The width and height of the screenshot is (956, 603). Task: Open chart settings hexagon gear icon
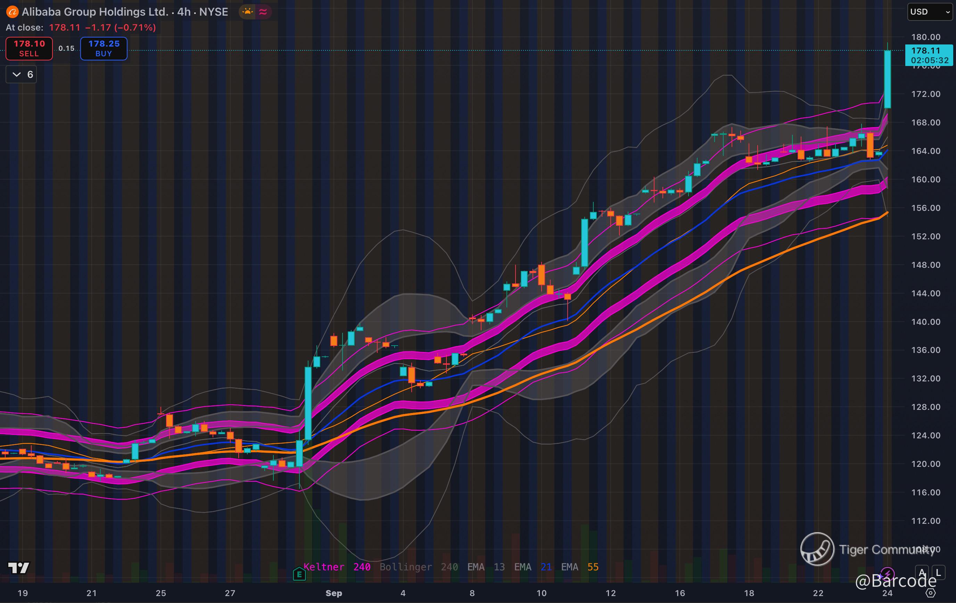click(931, 593)
